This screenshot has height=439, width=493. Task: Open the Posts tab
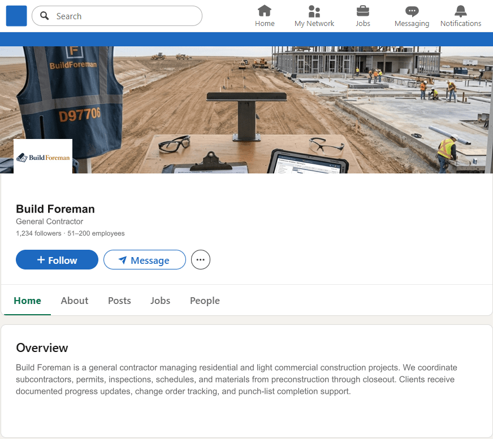[119, 301]
